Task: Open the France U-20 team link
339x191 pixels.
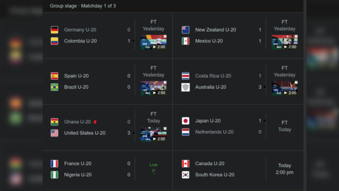Action: click(78, 163)
